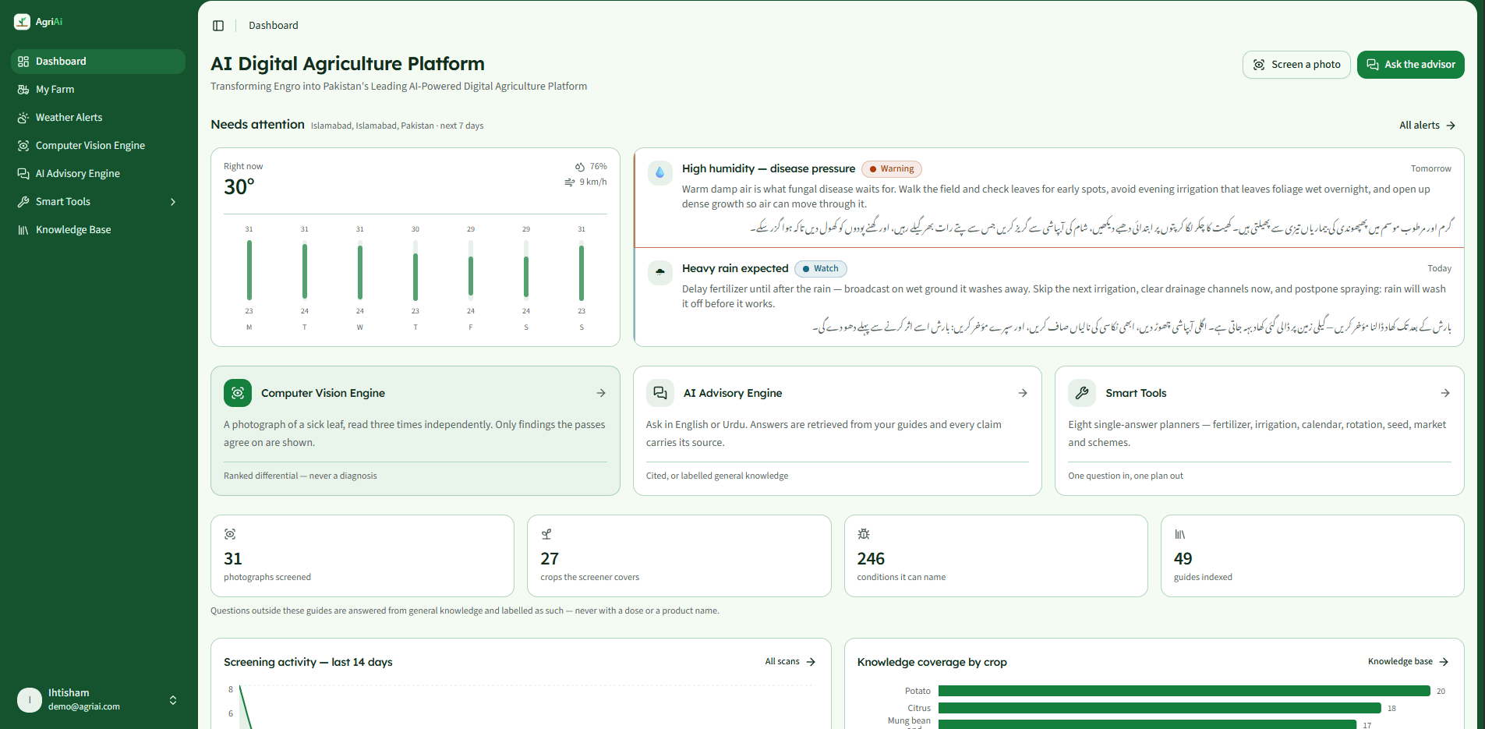Open Knowledge Base sidebar item
The width and height of the screenshot is (1485, 729).
pyautogui.click(x=98, y=230)
